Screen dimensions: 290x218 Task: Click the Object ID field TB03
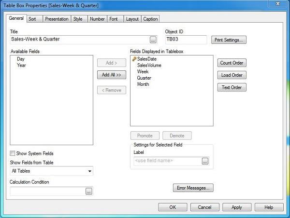click(x=186, y=40)
